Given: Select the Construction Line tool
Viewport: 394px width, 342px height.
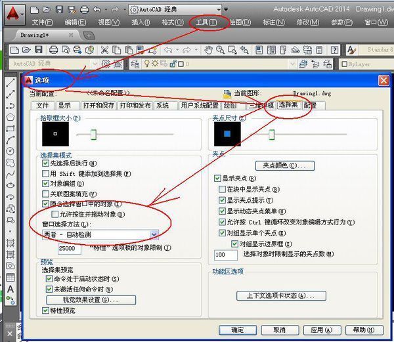Looking at the screenshot, I should pyautogui.click(x=11, y=94).
